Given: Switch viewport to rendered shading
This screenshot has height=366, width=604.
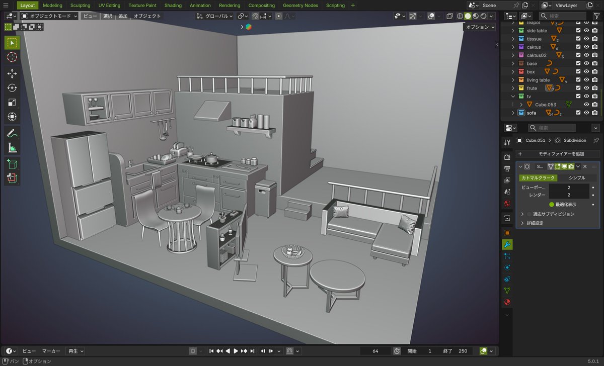Looking at the screenshot, I should click(x=484, y=16).
